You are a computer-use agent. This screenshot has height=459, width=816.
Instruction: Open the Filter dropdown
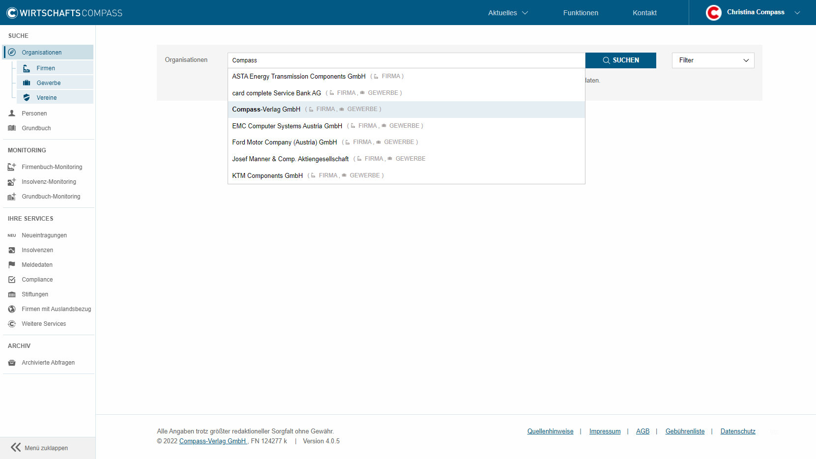[713, 60]
